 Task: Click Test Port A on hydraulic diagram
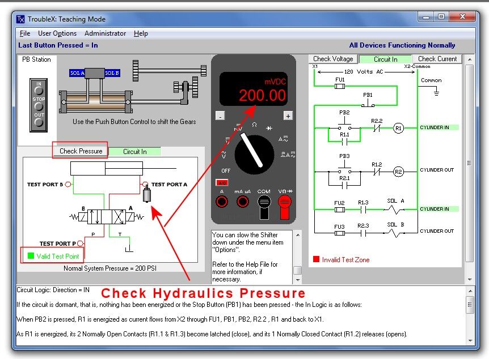point(145,185)
